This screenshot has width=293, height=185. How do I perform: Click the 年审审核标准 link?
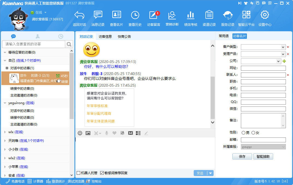[x=97, y=106]
